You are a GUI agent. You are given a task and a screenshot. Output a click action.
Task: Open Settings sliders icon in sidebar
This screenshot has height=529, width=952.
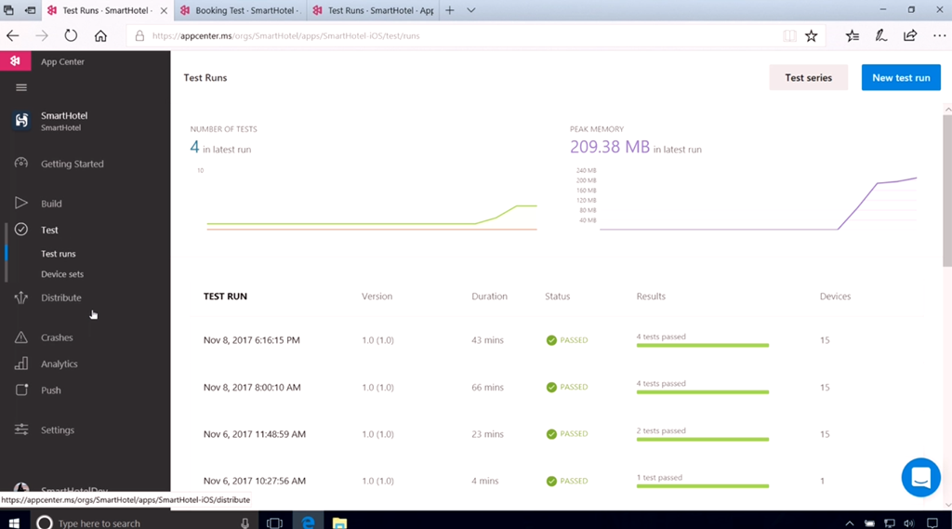[20, 430]
